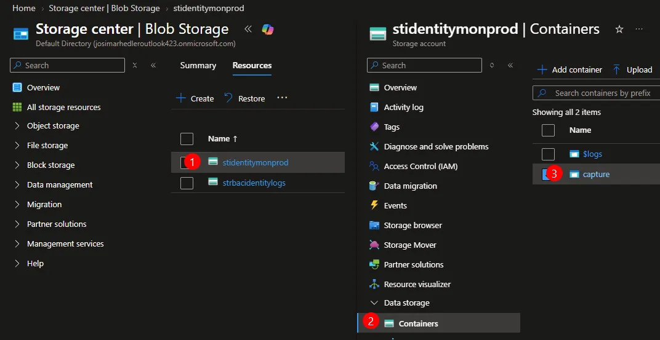Click Add container button
This screenshot has height=340, width=660.
[570, 69]
